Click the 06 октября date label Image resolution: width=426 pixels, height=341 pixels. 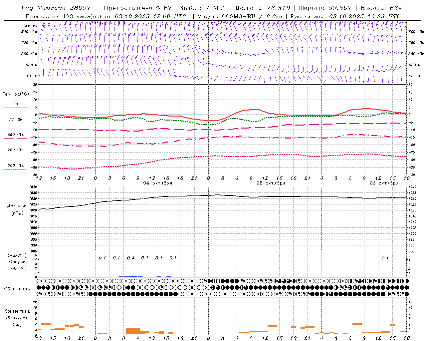click(x=384, y=183)
